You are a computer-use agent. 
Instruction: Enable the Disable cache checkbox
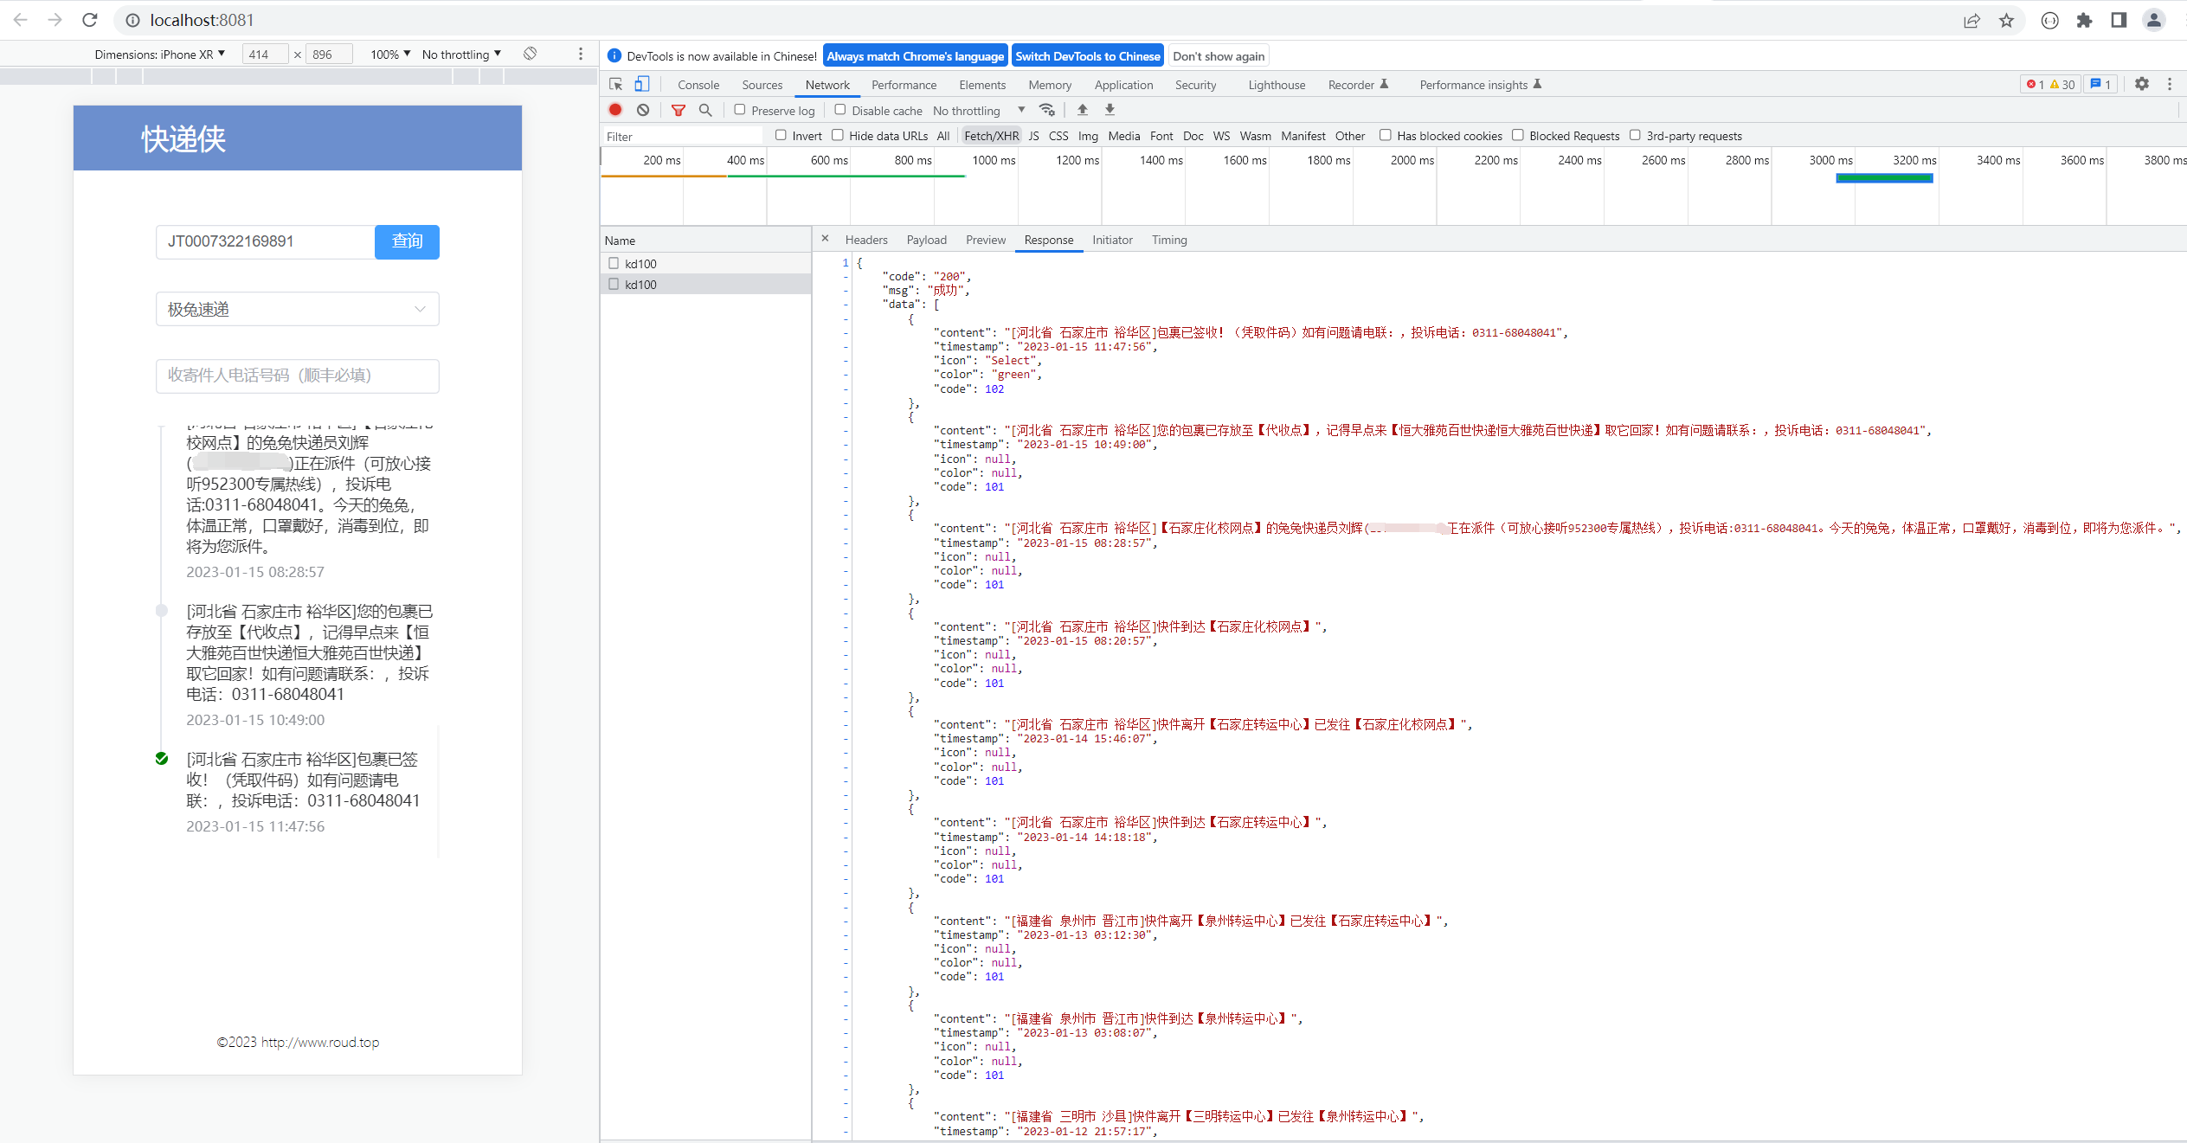(840, 110)
